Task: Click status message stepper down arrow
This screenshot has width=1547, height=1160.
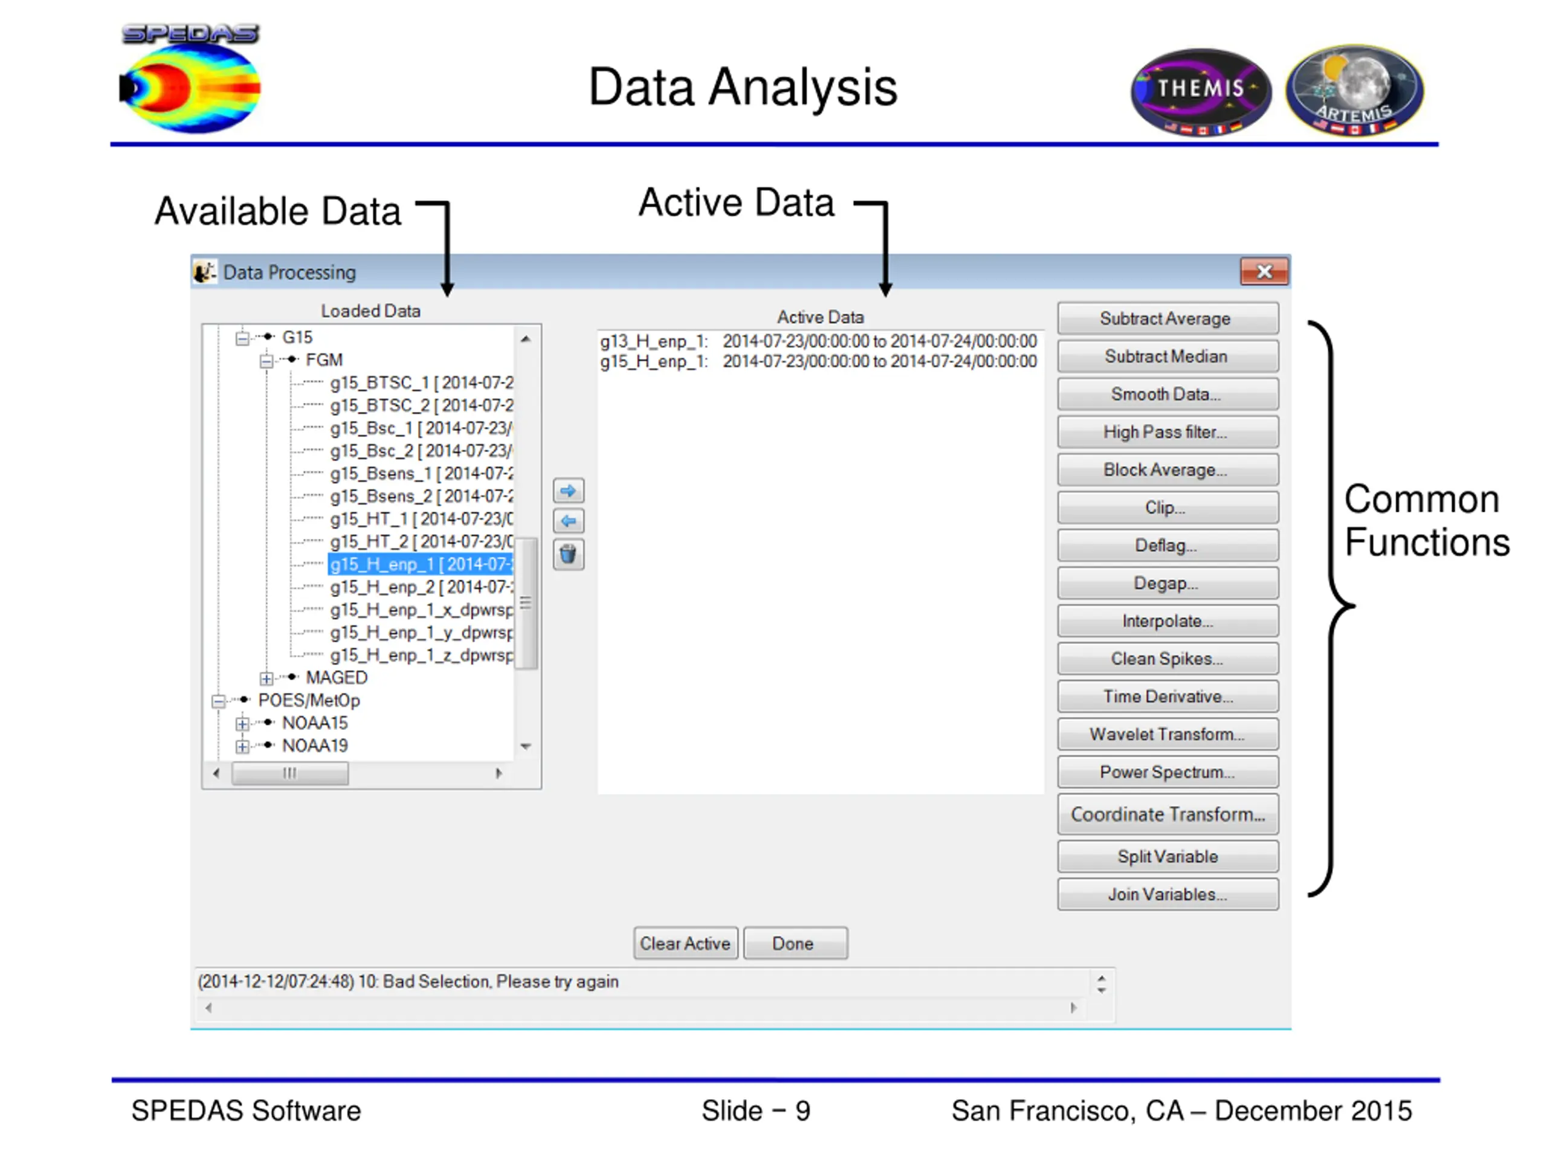Action: [1102, 990]
